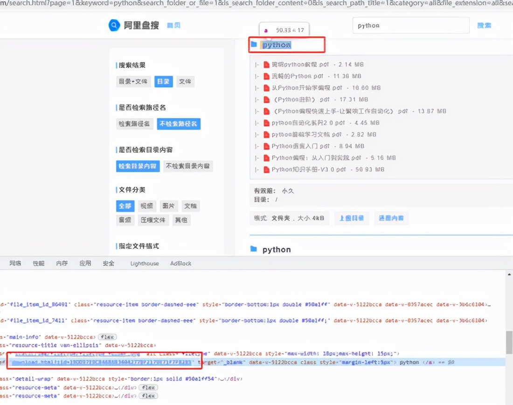The width and height of the screenshot is (513, 405).
Task: Click PDF icon of the 5.16 MB file
Action: tap(266, 158)
